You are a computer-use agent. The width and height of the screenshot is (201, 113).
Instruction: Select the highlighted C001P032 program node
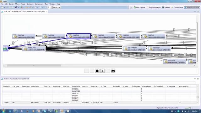pos(79,36)
